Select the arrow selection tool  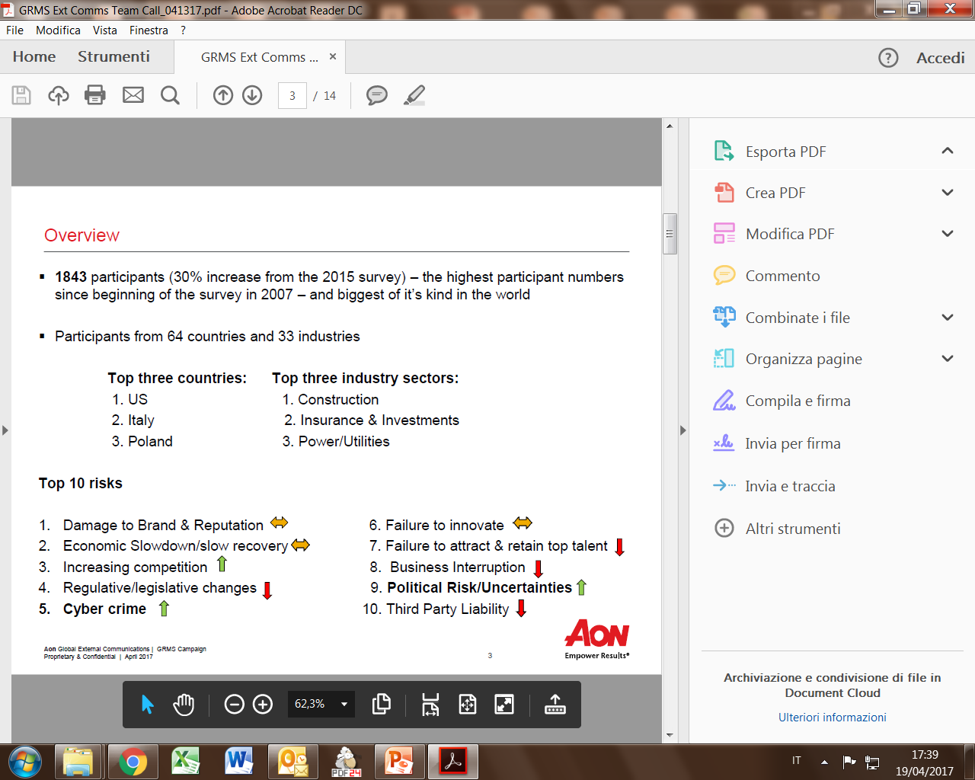click(x=148, y=705)
